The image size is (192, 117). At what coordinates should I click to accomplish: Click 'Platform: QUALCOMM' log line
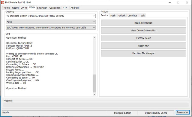17,48
